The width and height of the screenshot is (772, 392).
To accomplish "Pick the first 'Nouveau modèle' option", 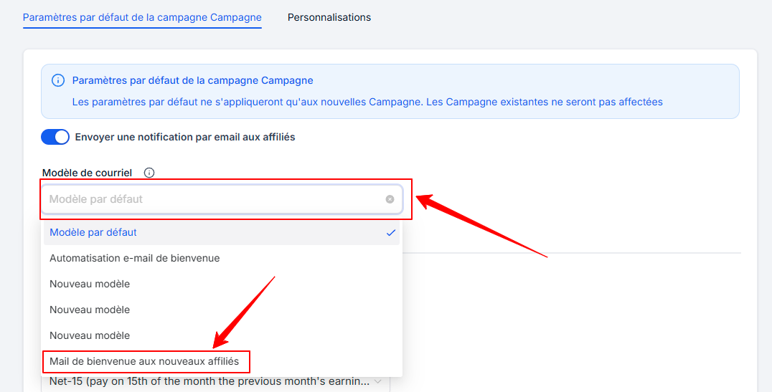I will pyautogui.click(x=90, y=284).
